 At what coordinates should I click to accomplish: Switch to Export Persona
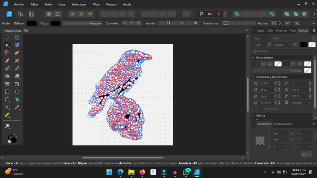click(x=31, y=14)
